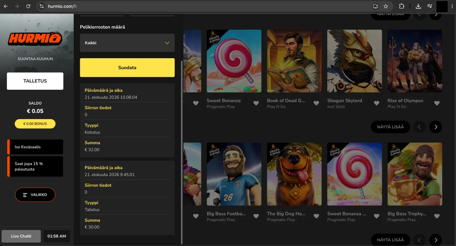
Task: Favorite Shogun Skylord with heart icon
Action: coord(377,103)
